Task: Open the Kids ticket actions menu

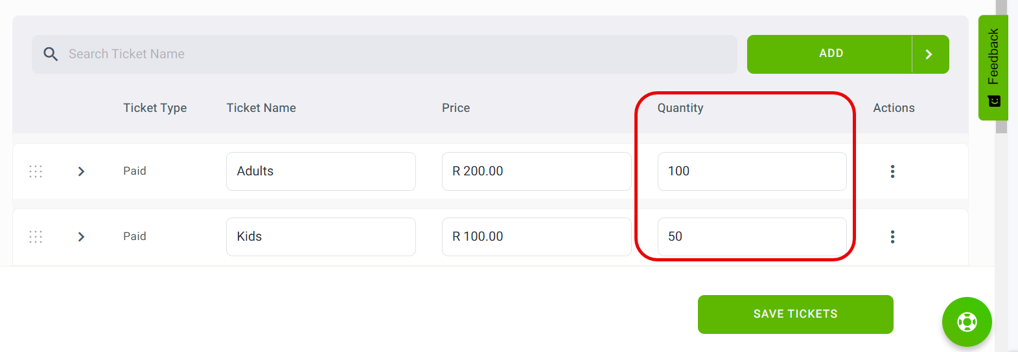Action: (x=892, y=237)
